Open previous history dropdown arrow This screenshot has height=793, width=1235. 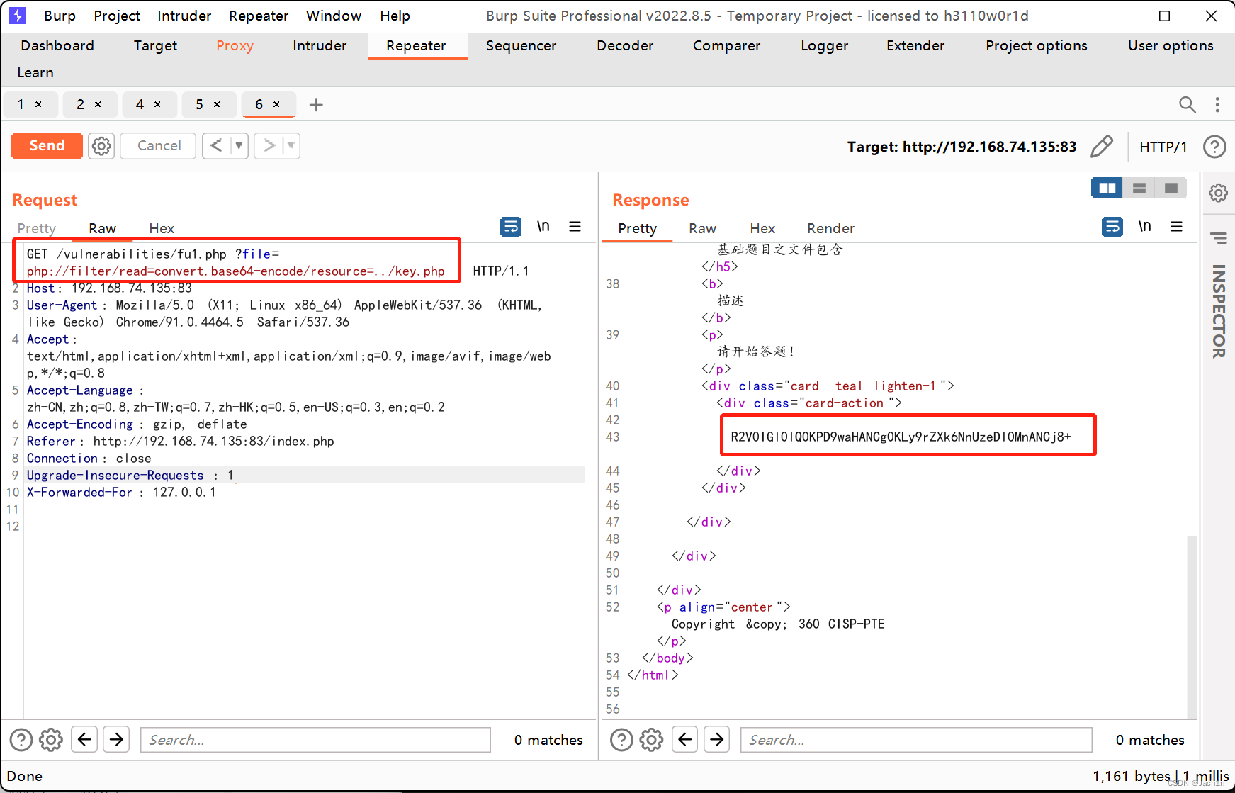pos(239,146)
